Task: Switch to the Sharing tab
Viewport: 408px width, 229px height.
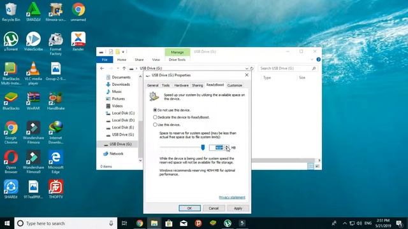Action: pos(197,85)
